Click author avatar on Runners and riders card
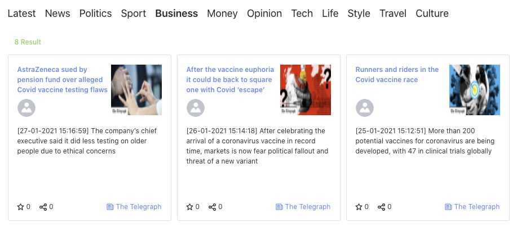Screen dimensions: 517x231 [365, 108]
